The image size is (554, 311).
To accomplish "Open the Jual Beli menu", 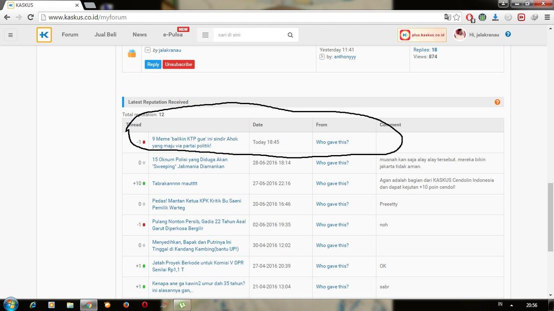I will pyautogui.click(x=106, y=35).
